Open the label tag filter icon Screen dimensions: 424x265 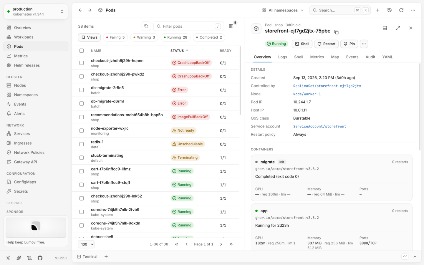pos(146,26)
